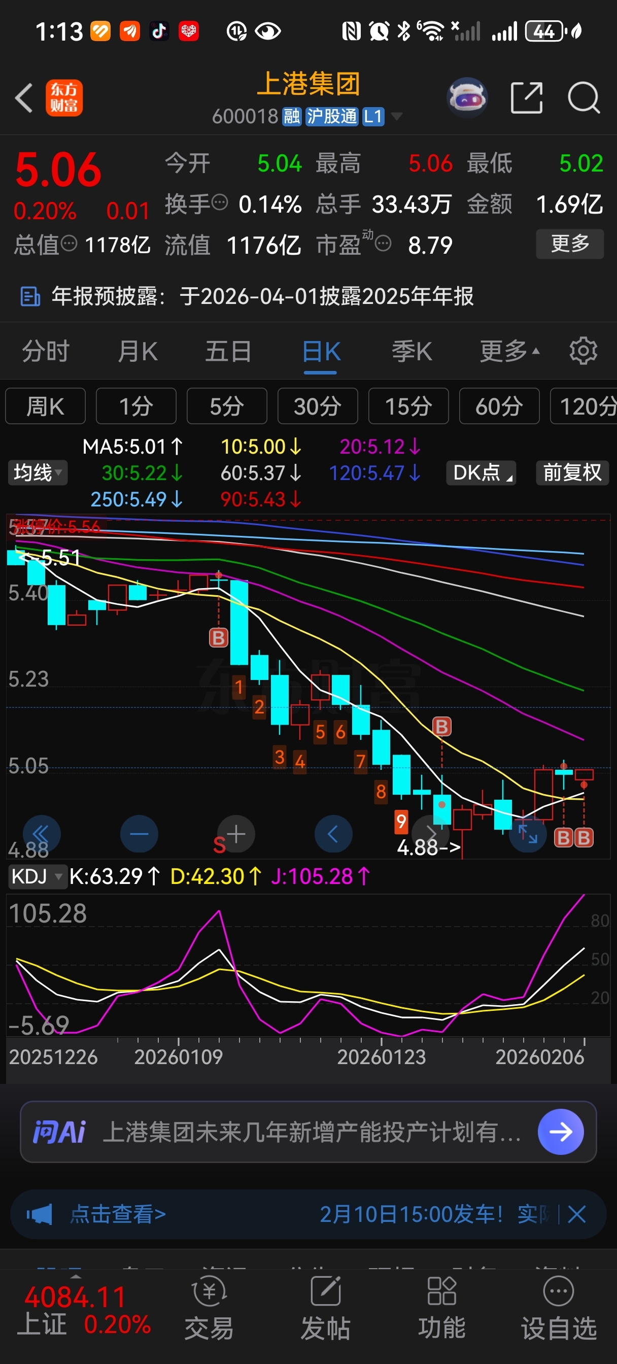Tap the 总值 info circle icon
This screenshot has height=1364, width=617.
pos(70,244)
